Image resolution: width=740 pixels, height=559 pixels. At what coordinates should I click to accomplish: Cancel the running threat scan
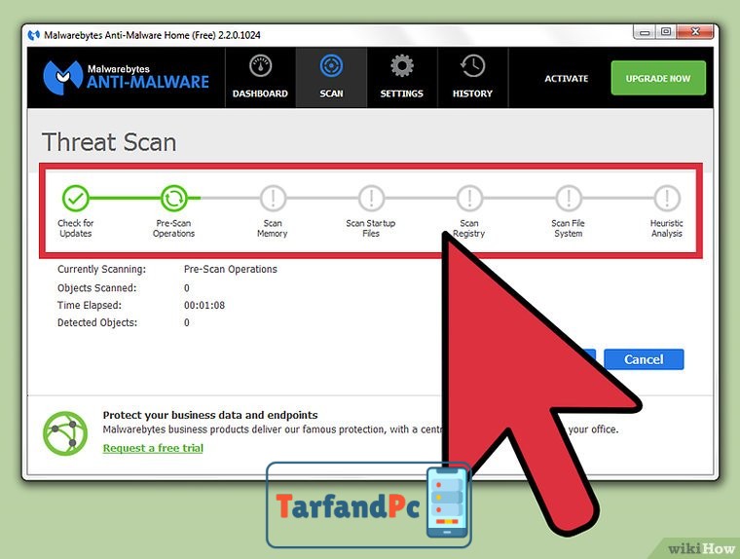(x=644, y=359)
